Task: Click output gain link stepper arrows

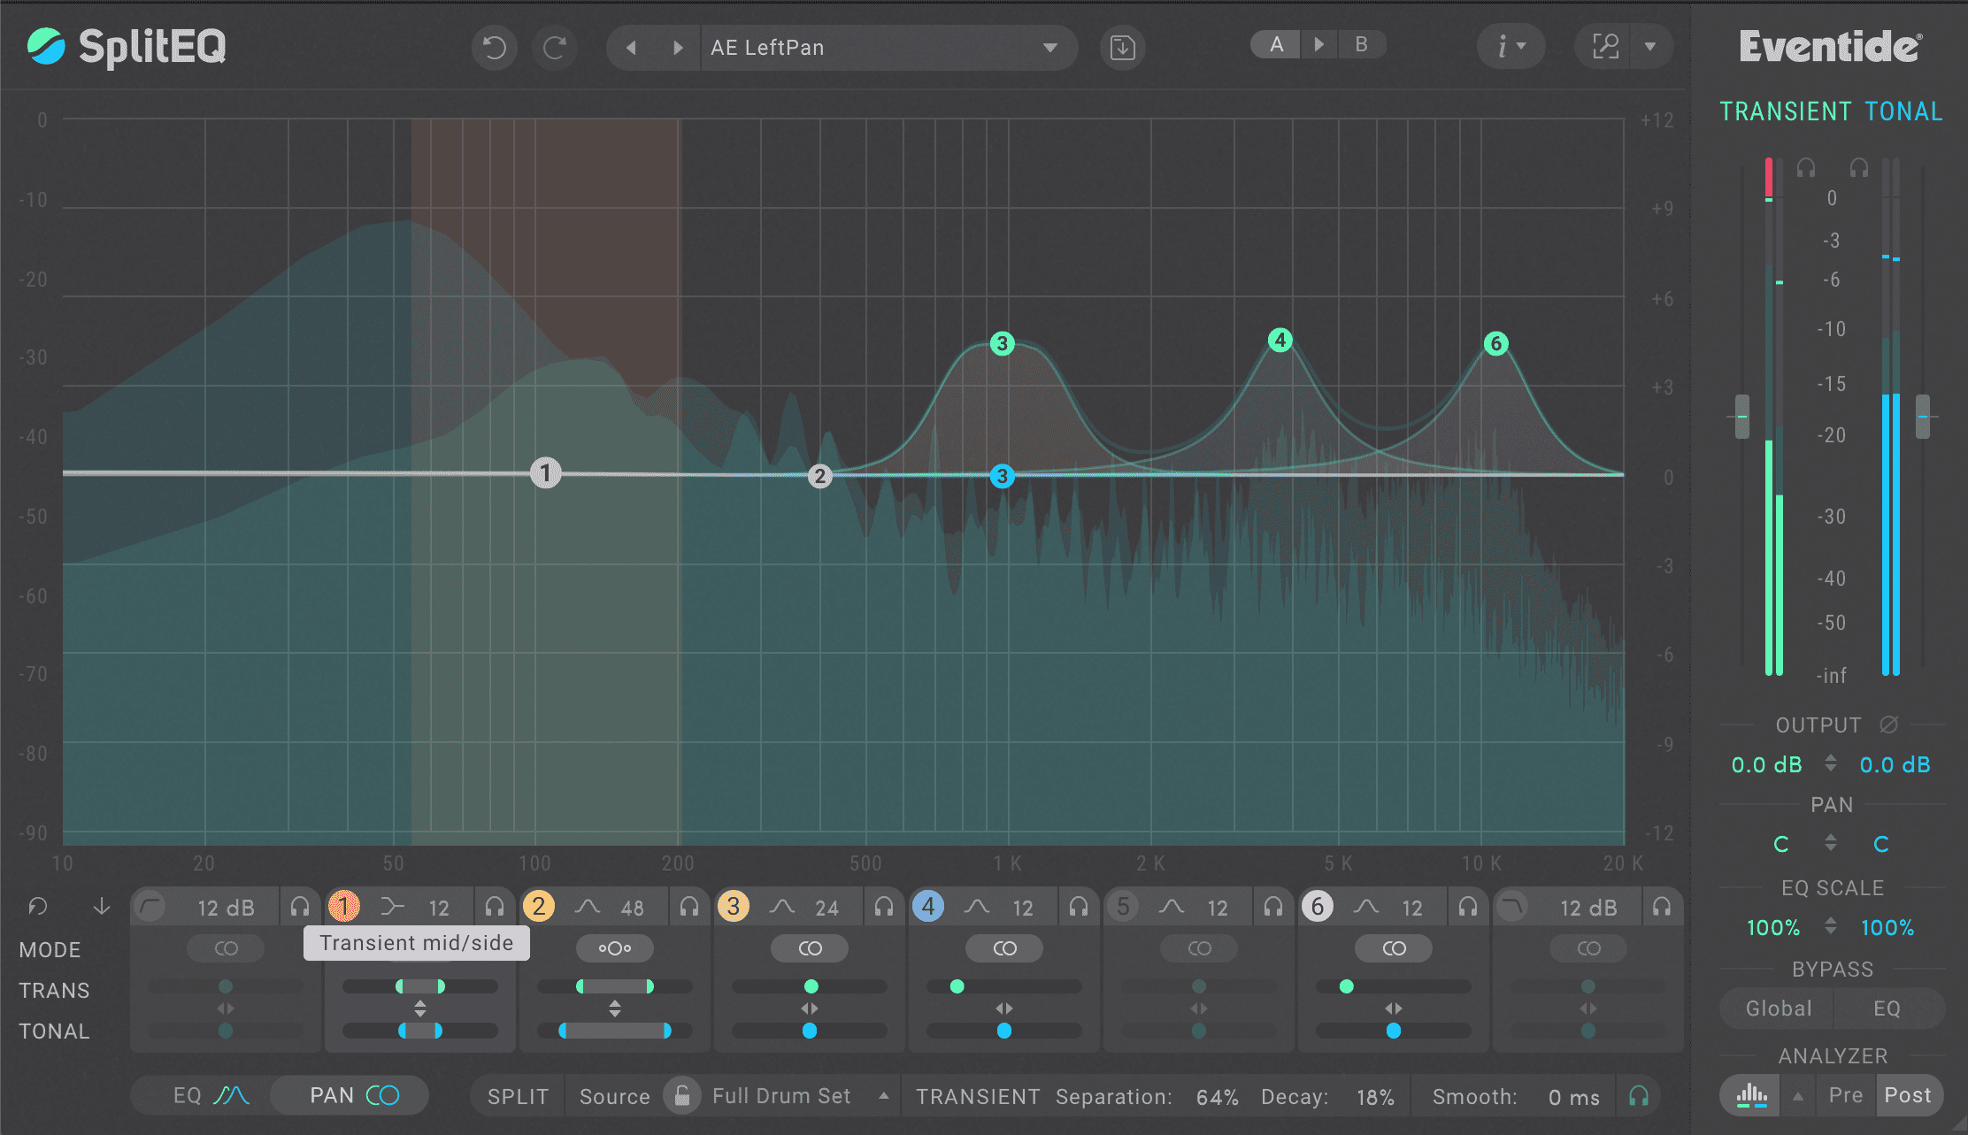Action: coord(1830,763)
